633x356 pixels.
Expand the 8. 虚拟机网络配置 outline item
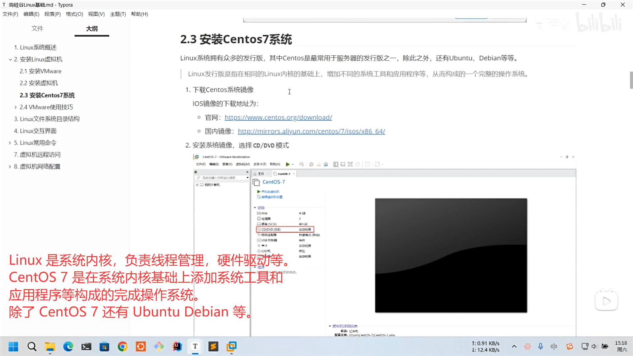pyautogui.click(x=10, y=167)
